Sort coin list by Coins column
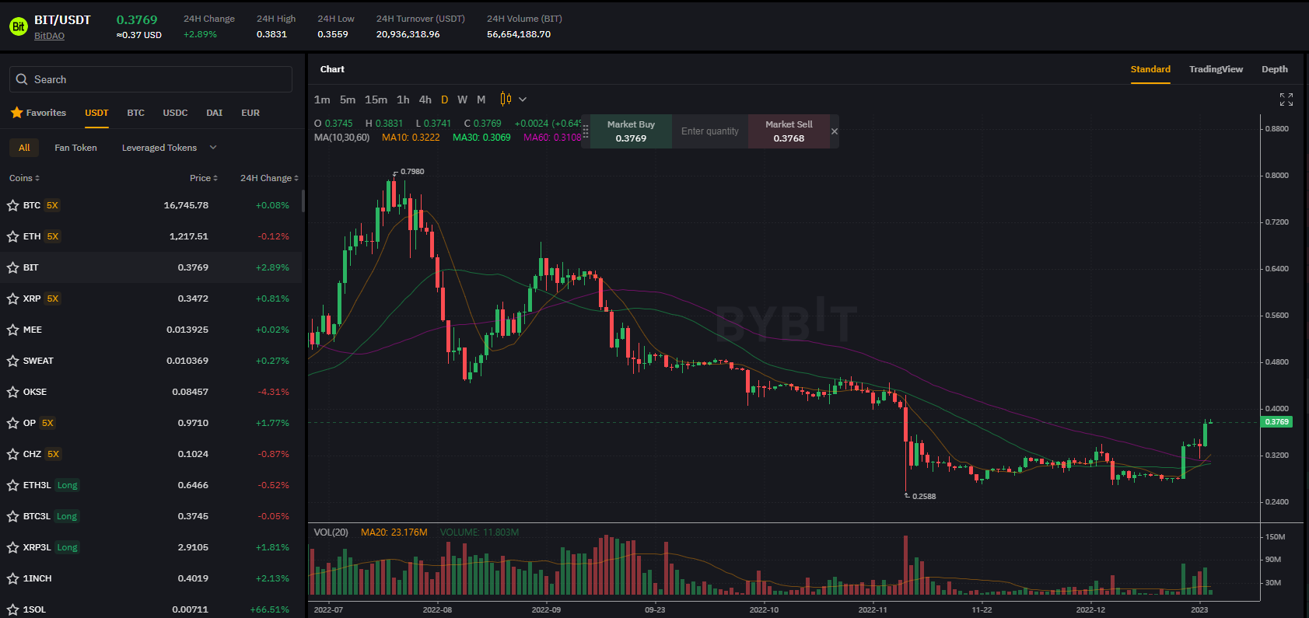 point(24,178)
